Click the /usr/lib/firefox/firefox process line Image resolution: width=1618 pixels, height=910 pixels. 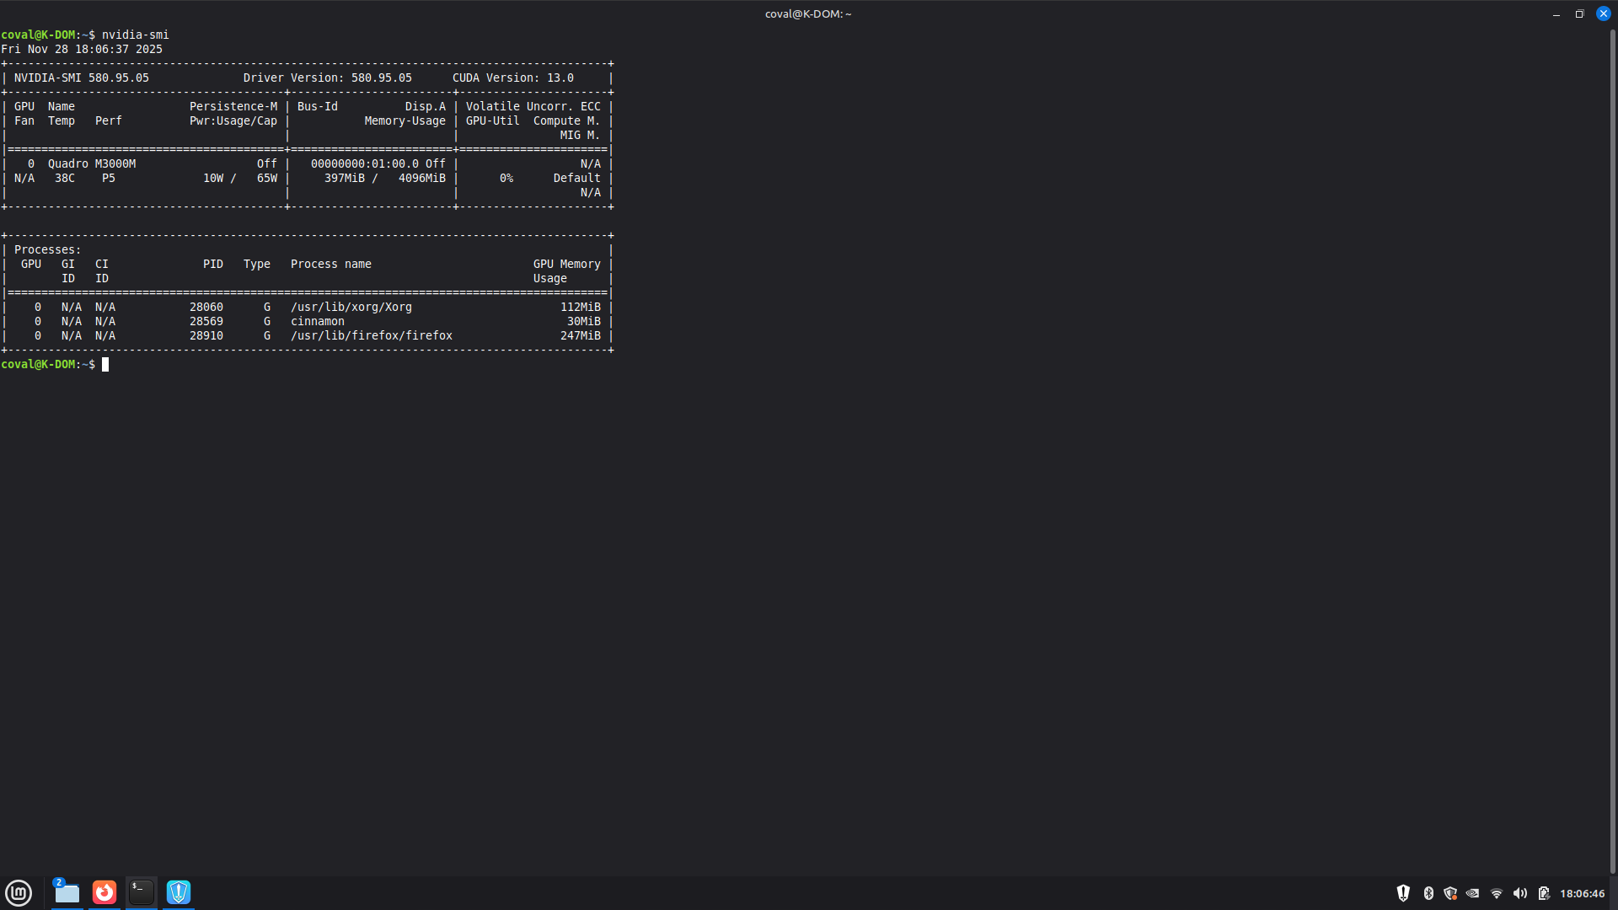(x=371, y=335)
